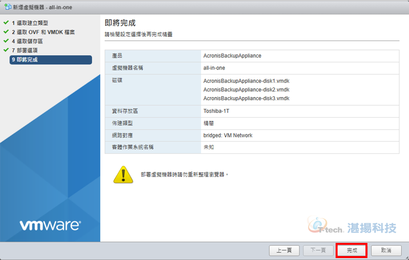This screenshot has height=260, width=409.
Task: Go to step 2 選取 OVF 和 VMDK 檔案
Action: (44, 32)
